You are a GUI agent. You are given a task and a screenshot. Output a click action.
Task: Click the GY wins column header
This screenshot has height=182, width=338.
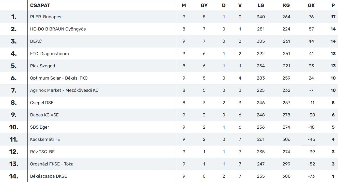click(x=204, y=5)
